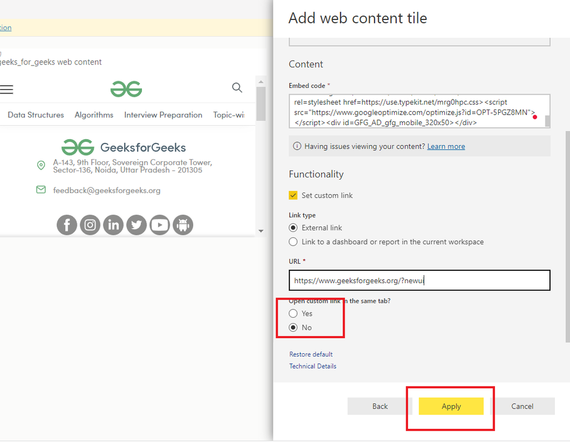Open search with the magnifier icon
570x445 pixels.
[237, 87]
